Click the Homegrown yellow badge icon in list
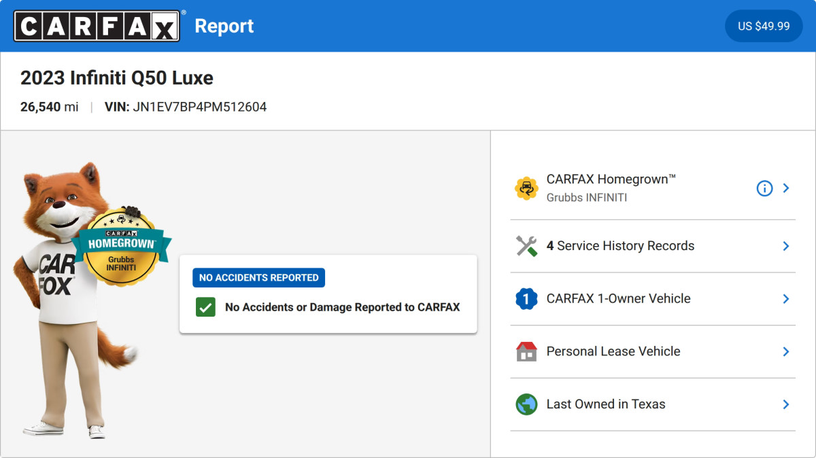 [x=527, y=188]
